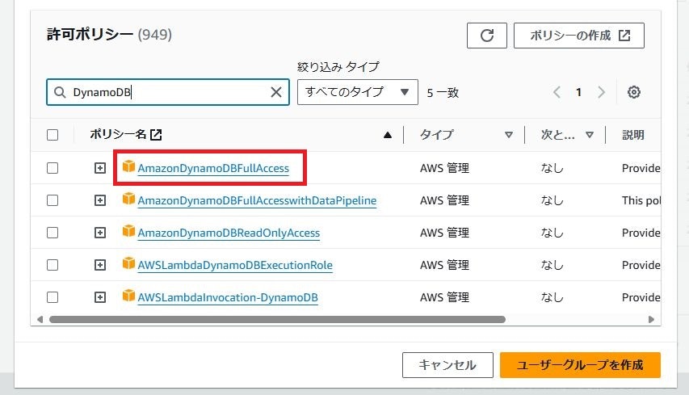Expand AmazonDynamoDBFullAccess policy details
Viewport: 689px width, 395px height.
click(100, 168)
